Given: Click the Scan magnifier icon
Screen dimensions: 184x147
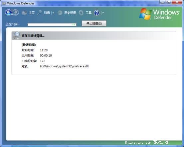Looking at the screenshot, I should (40, 13).
